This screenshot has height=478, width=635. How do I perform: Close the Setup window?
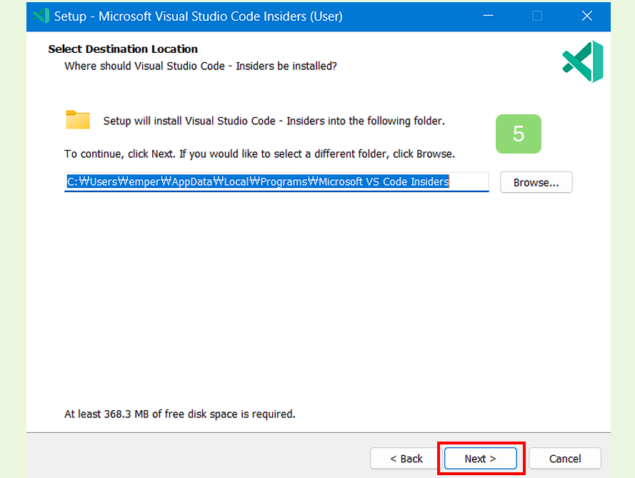click(586, 16)
